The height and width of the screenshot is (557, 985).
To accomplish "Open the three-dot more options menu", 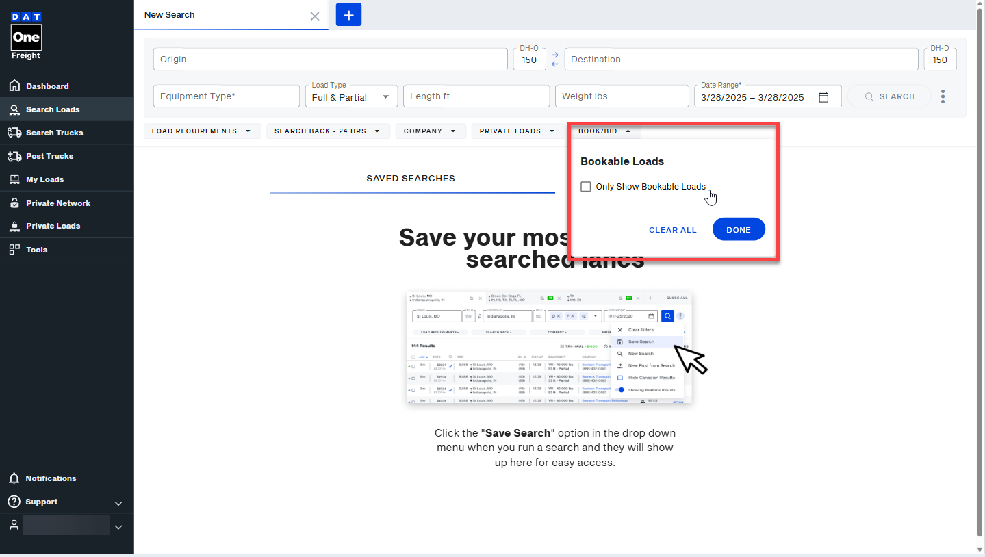I will [943, 96].
